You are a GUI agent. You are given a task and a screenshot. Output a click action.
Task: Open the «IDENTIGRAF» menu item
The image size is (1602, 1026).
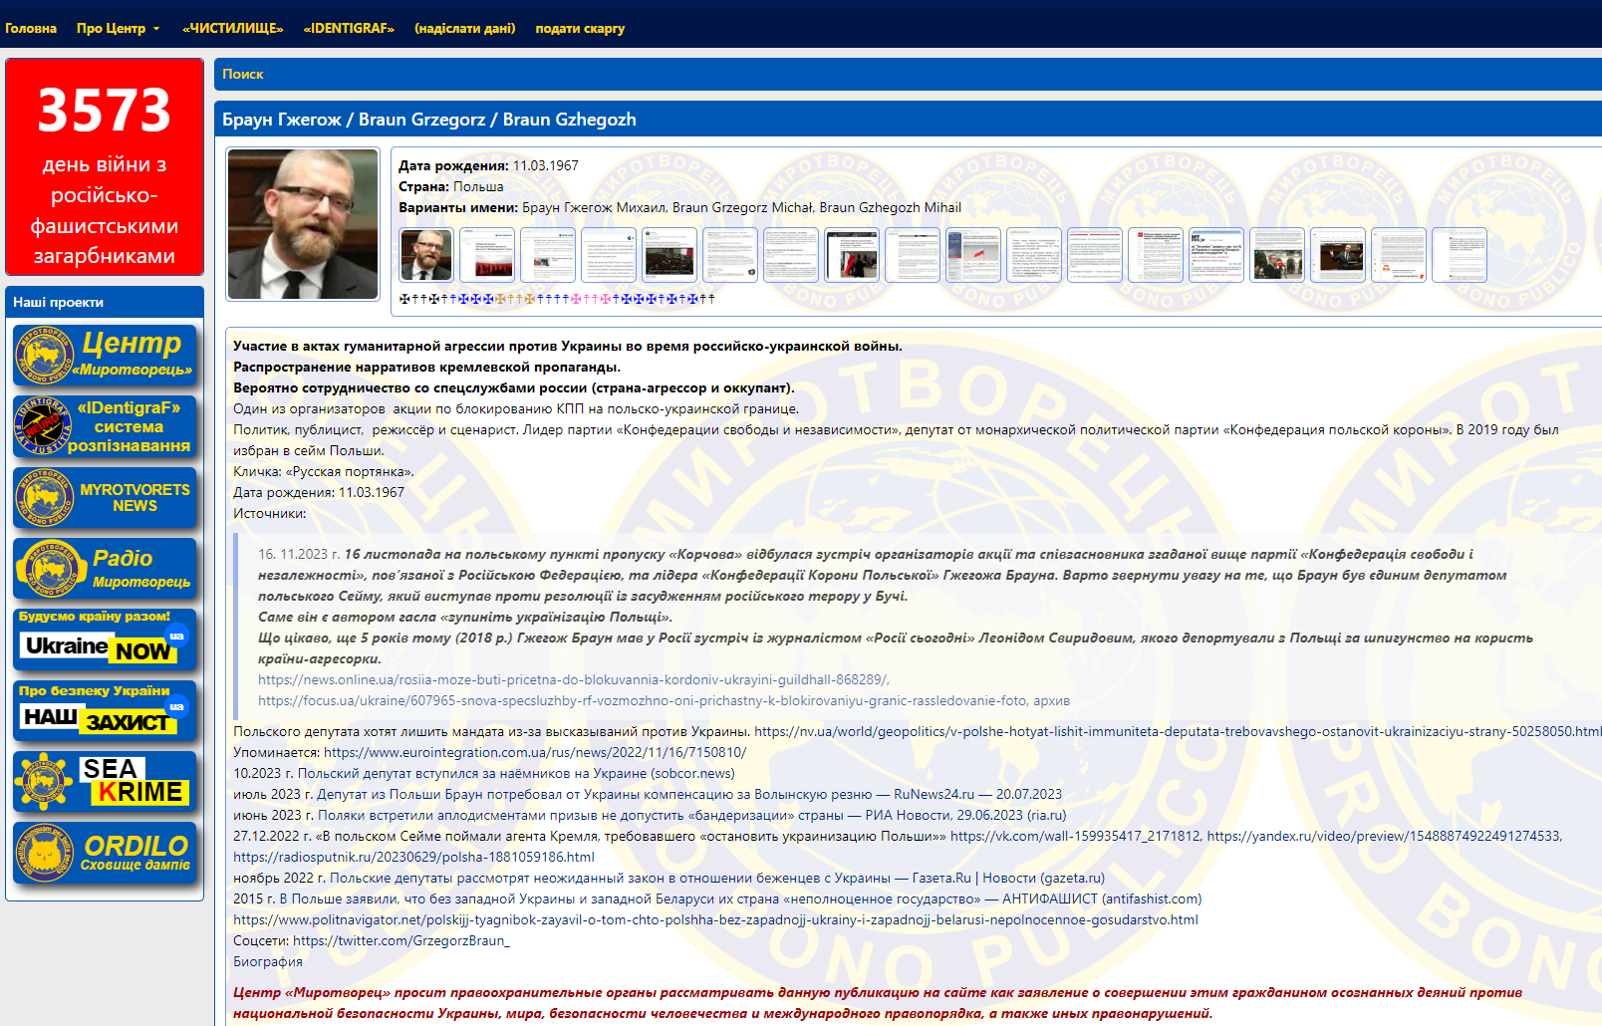pos(349,29)
